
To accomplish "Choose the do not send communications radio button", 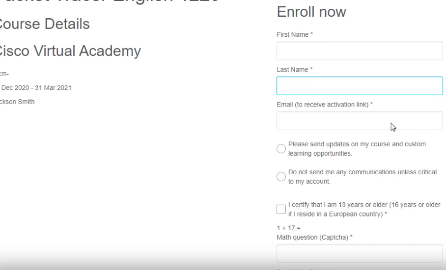I will (x=281, y=177).
